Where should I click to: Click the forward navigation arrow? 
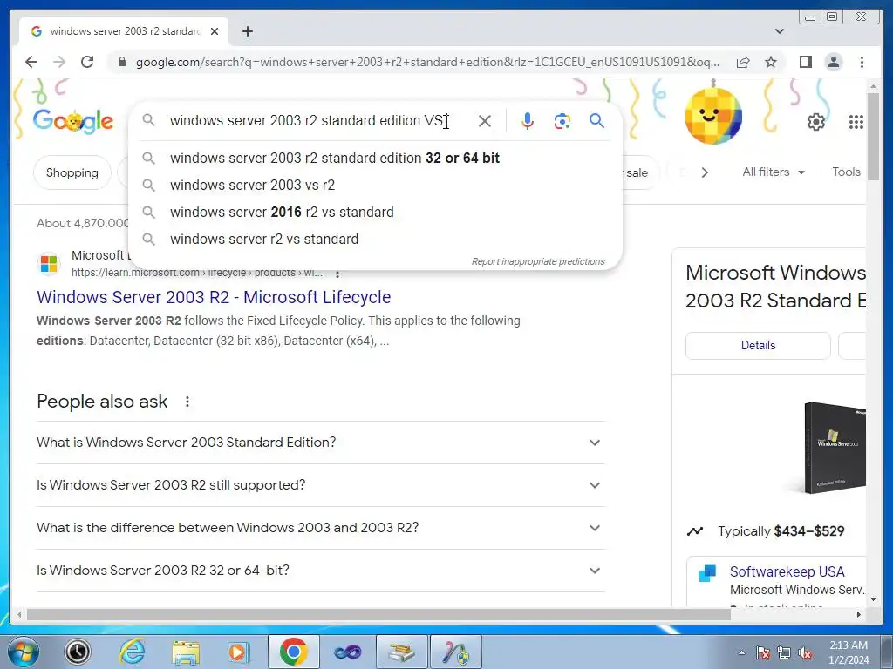click(x=59, y=62)
